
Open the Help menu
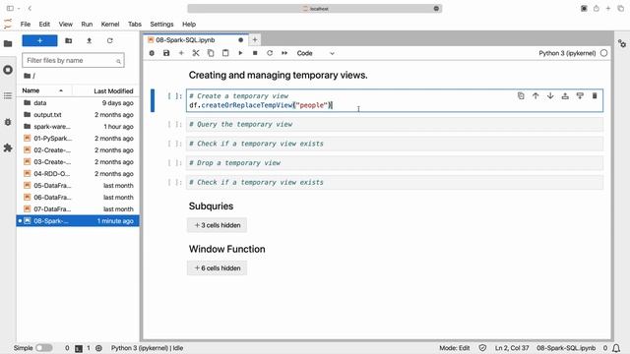(x=189, y=24)
